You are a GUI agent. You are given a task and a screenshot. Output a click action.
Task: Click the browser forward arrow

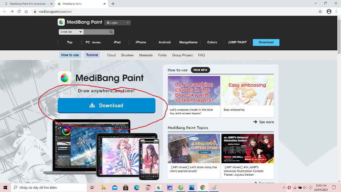12,12
